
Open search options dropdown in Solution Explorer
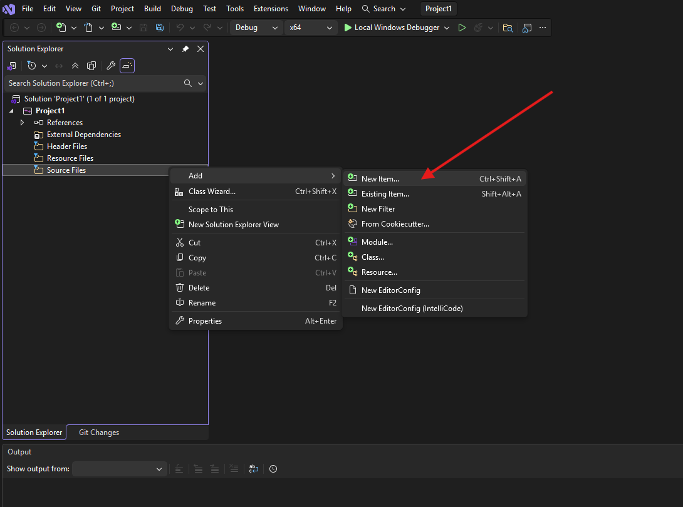click(x=201, y=83)
